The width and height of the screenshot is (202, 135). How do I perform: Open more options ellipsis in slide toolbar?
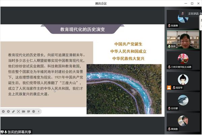pos(34,111)
